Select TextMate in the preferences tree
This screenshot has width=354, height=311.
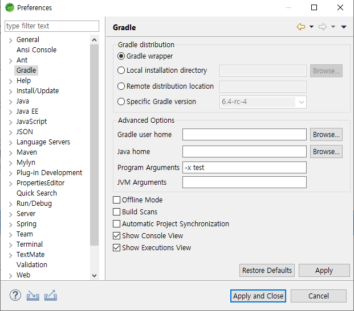click(x=30, y=255)
